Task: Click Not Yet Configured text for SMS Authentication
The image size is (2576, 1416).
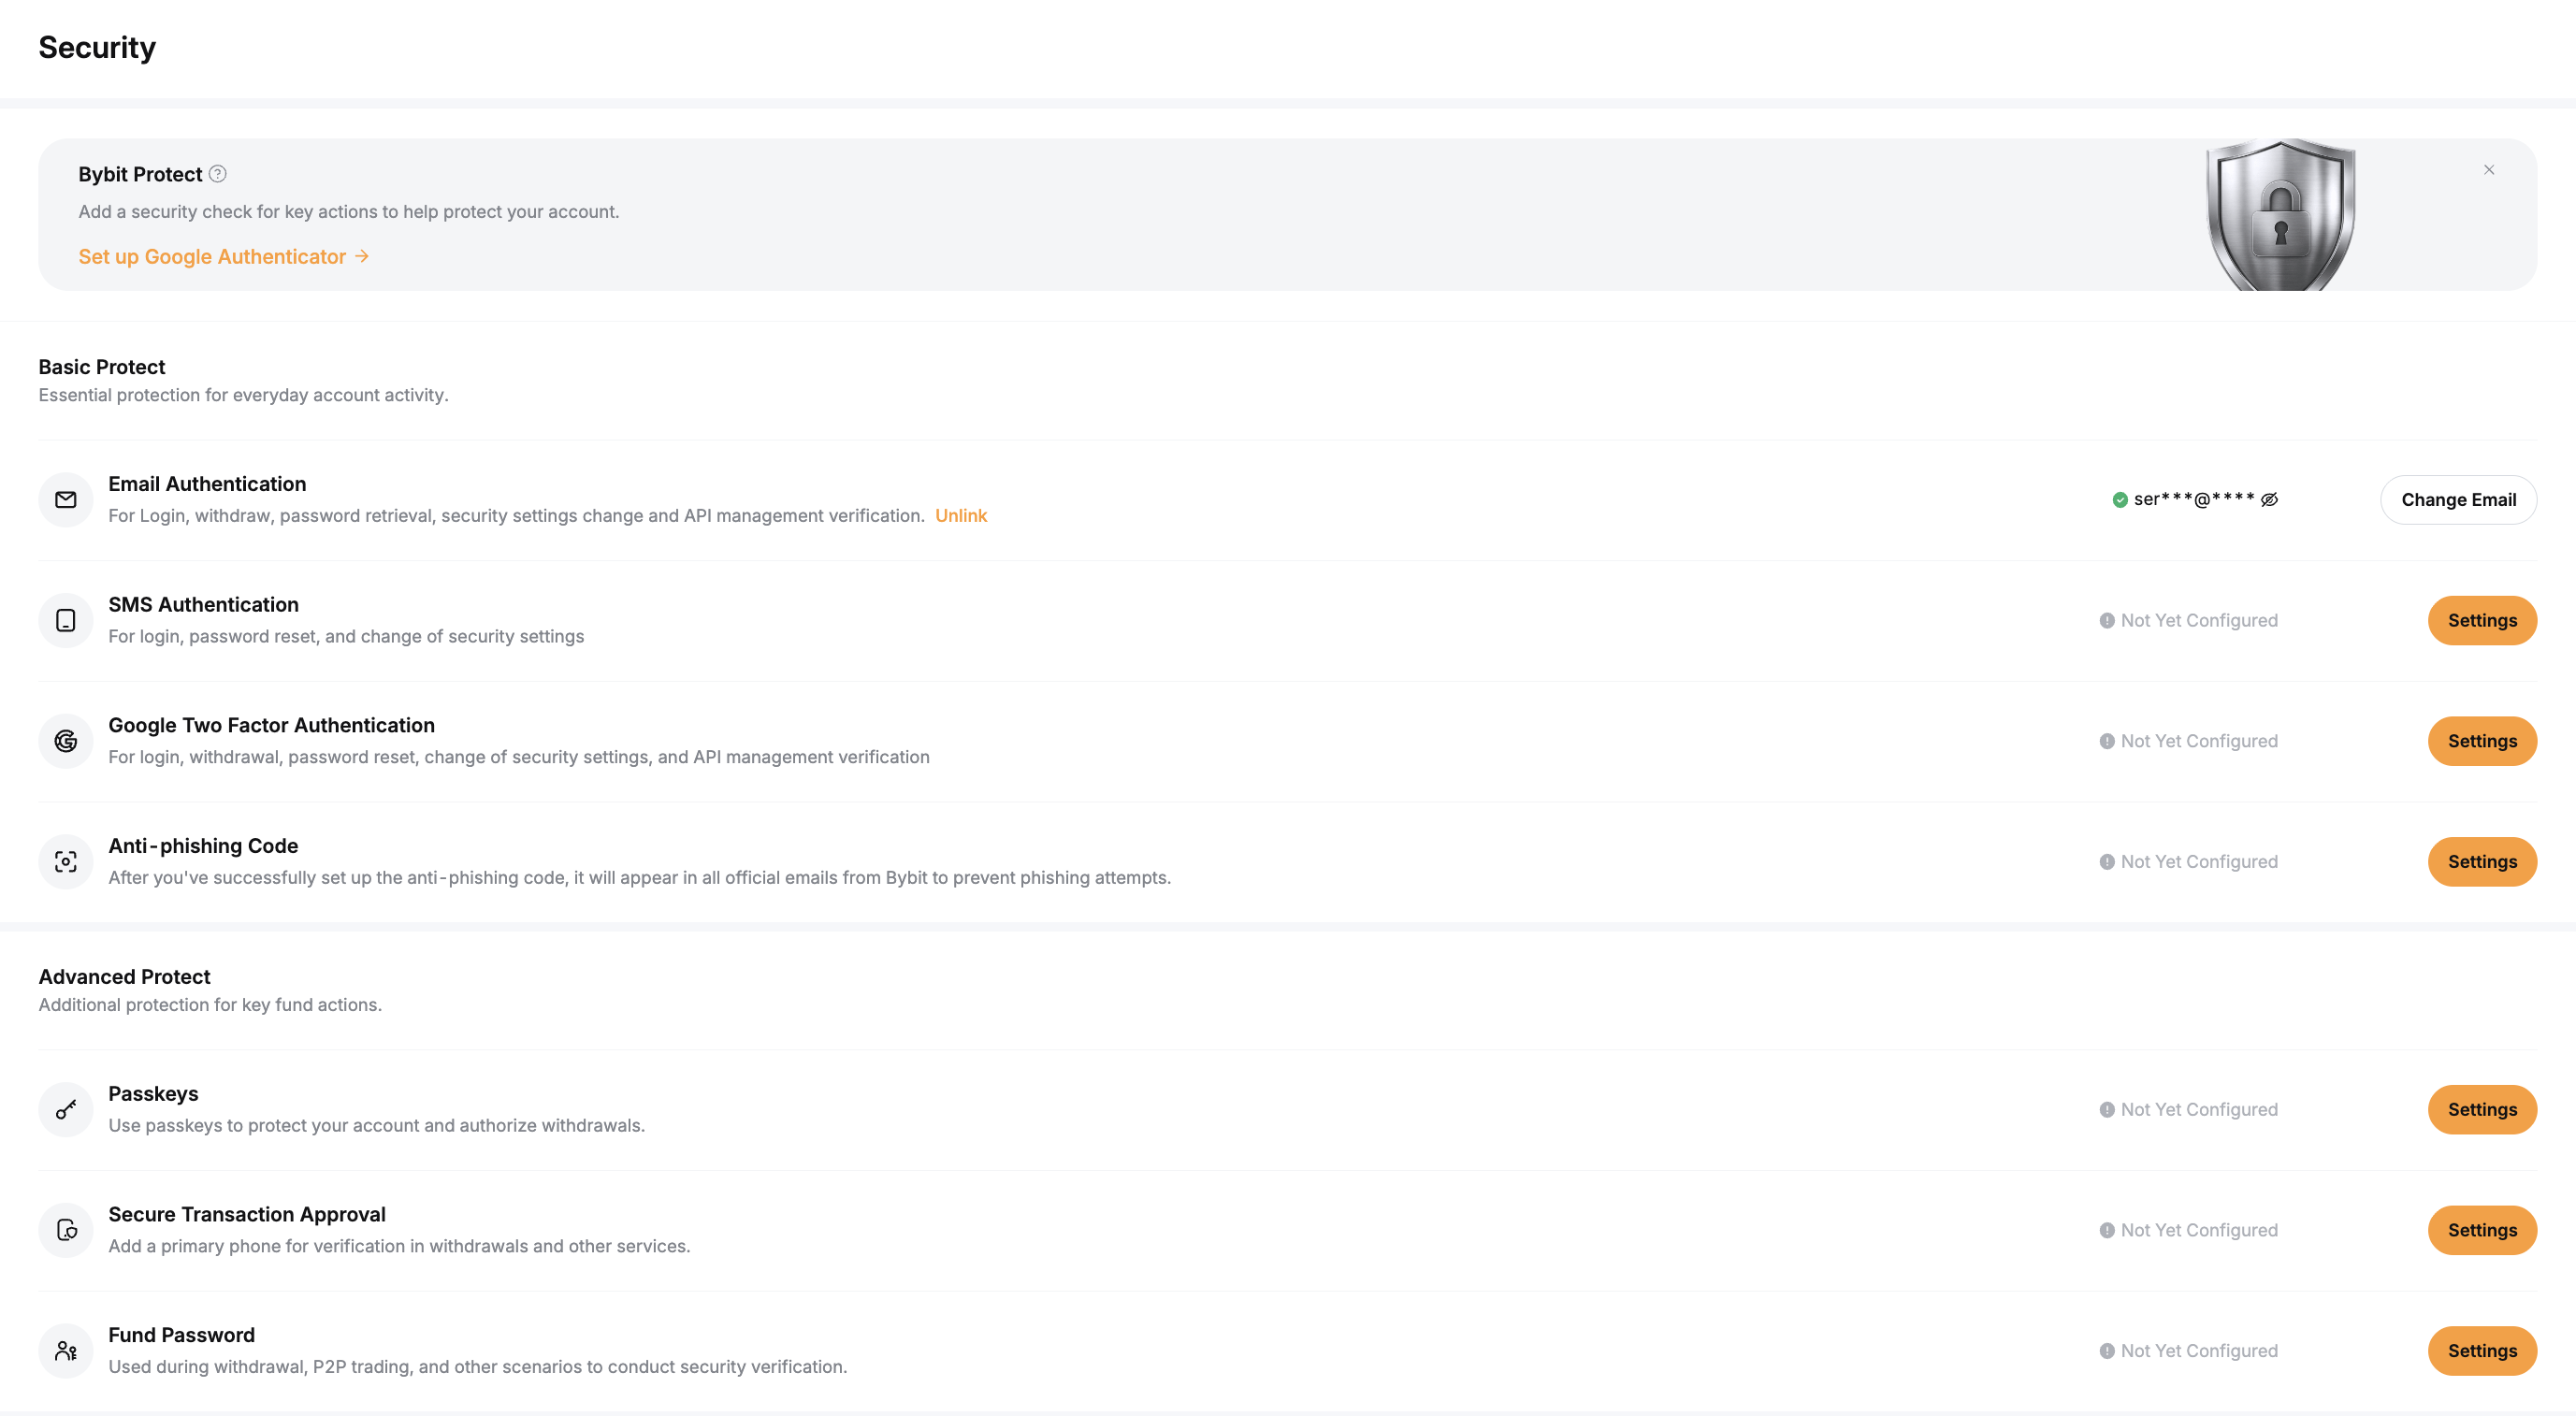Action: point(2199,621)
